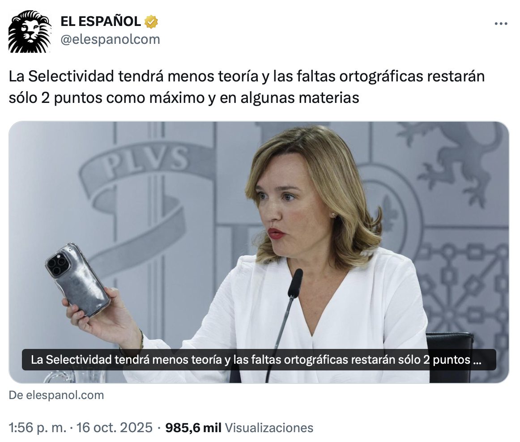Image resolution: width=520 pixels, height=442 pixels.
Task: Click the smartphone held in the photo
Action: coord(77,279)
